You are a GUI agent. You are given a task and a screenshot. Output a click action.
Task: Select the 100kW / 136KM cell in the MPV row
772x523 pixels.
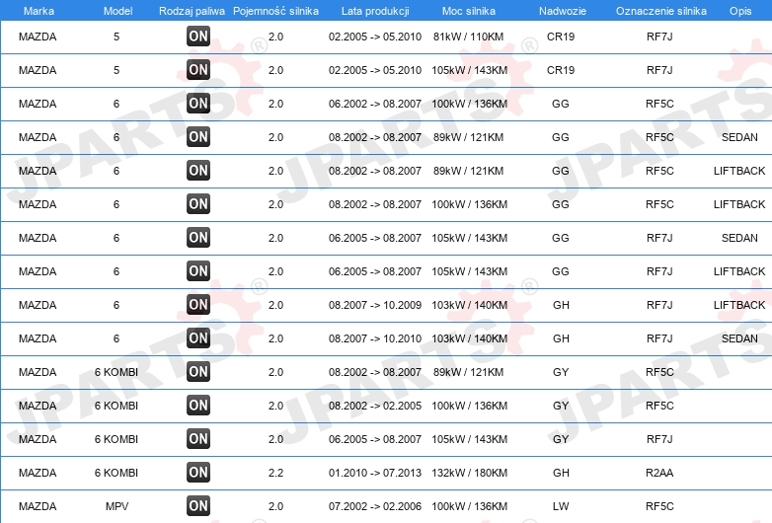(469, 506)
